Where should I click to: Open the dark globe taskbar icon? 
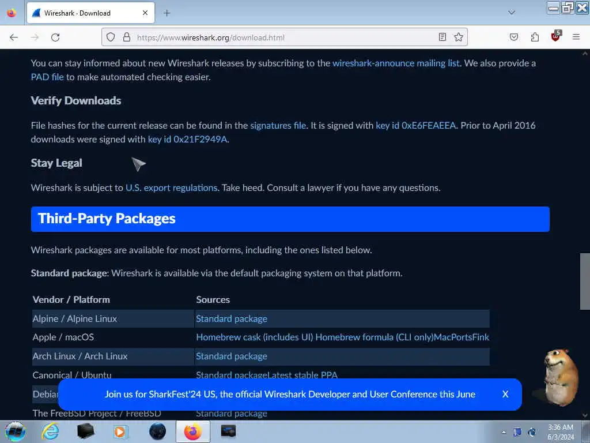tap(157, 431)
